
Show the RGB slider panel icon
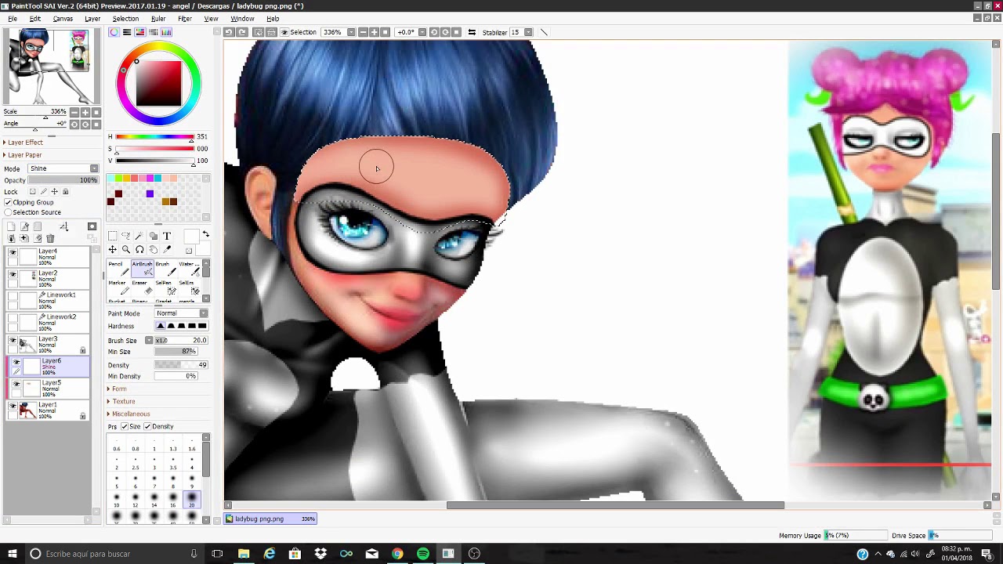point(127,32)
